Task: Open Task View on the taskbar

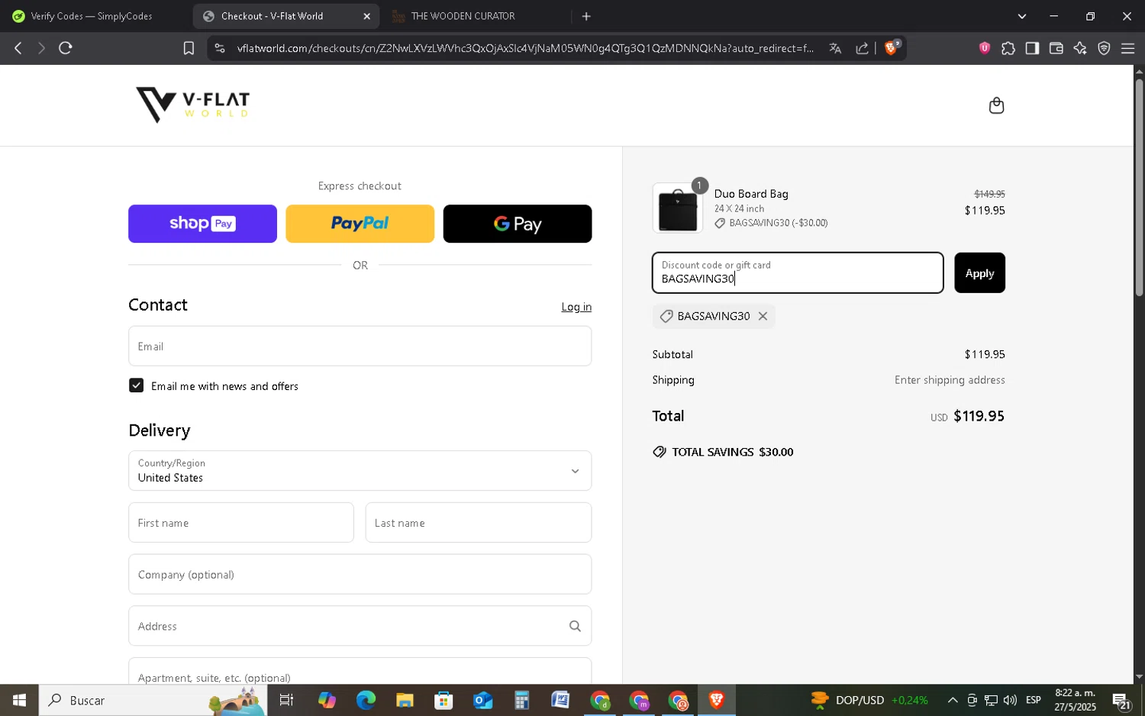Action: click(x=287, y=700)
